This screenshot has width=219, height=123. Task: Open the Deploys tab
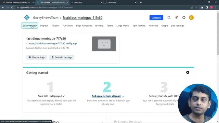point(44,26)
